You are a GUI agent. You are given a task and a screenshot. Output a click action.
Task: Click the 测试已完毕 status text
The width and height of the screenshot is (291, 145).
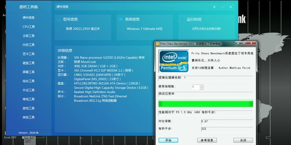pyautogui.click(x=167, y=94)
